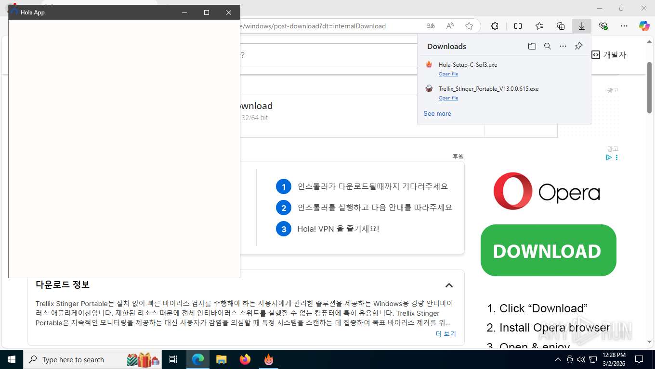
Task: Open Edge extensions puzzle icon
Action: (x=495, y=26)
